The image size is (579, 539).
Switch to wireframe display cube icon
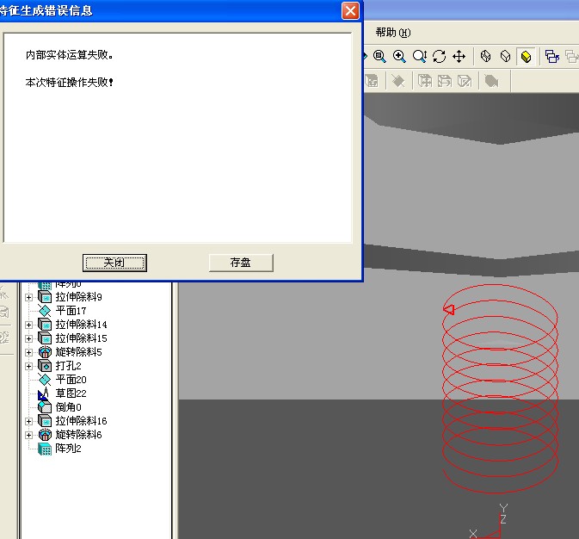click(485, 57)
